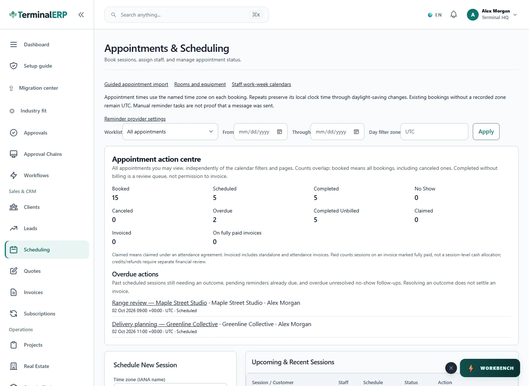Open Approval Chains in sidebar

coord(47,154)
